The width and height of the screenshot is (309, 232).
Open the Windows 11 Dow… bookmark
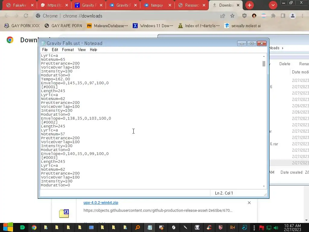(x=153, y=26)
